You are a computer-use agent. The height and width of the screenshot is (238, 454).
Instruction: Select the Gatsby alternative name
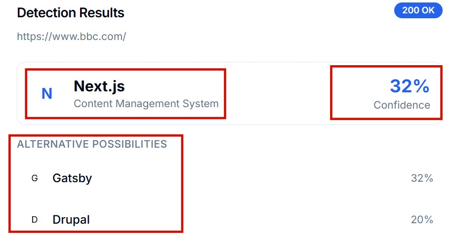click(x=72, y=178)
